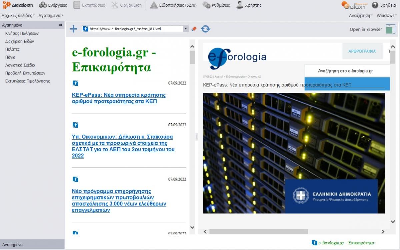Viewport: 400px width, 250px height.
Task: Click web page horizontal scrollbar left arrow
Action: (206, 232)
